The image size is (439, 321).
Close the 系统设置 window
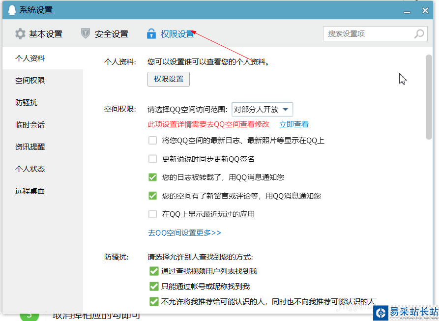pos(425,10)
